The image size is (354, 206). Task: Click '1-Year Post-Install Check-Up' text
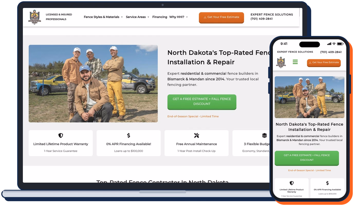[x=197, y=151]
